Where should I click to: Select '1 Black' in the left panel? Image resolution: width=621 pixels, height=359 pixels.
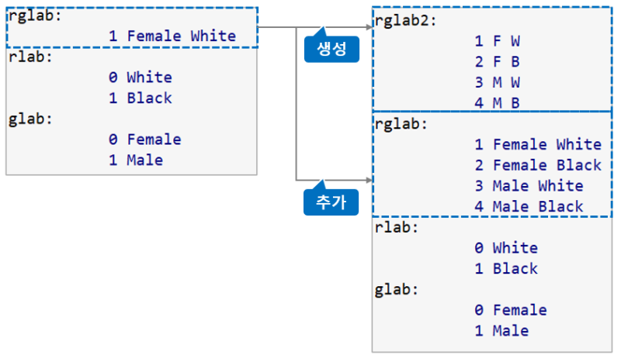(x=140, y=98)
